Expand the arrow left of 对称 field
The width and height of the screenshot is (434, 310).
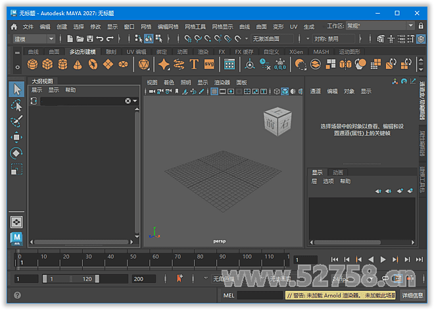(x=308, y=39)
